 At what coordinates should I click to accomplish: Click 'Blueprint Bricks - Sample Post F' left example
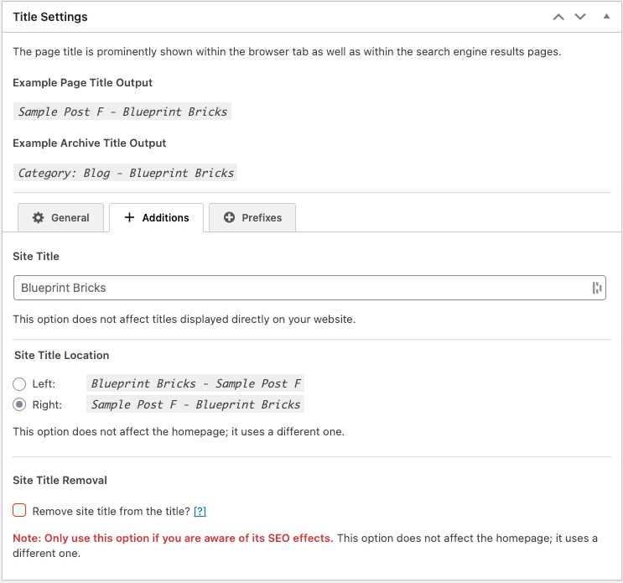(195, 383)
